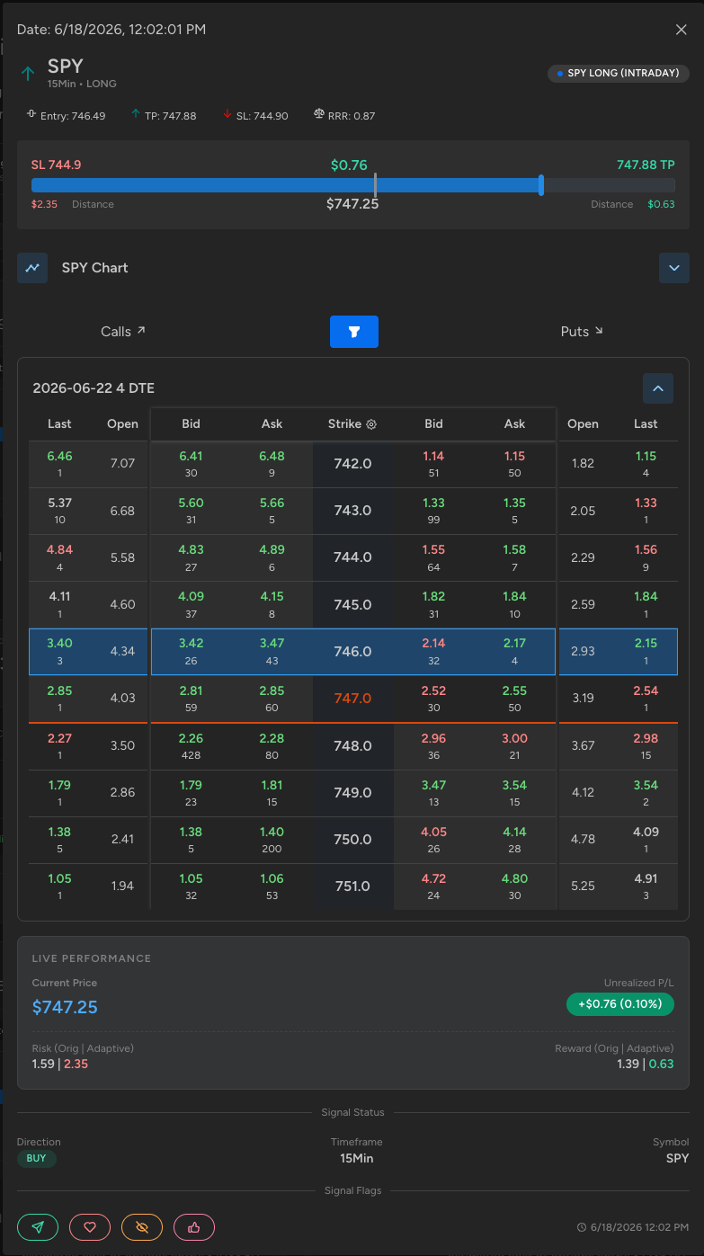Screen dimensions: 704x1256
Task: Click the green up-arrow icon beside SPY
Action: point(28,73)
